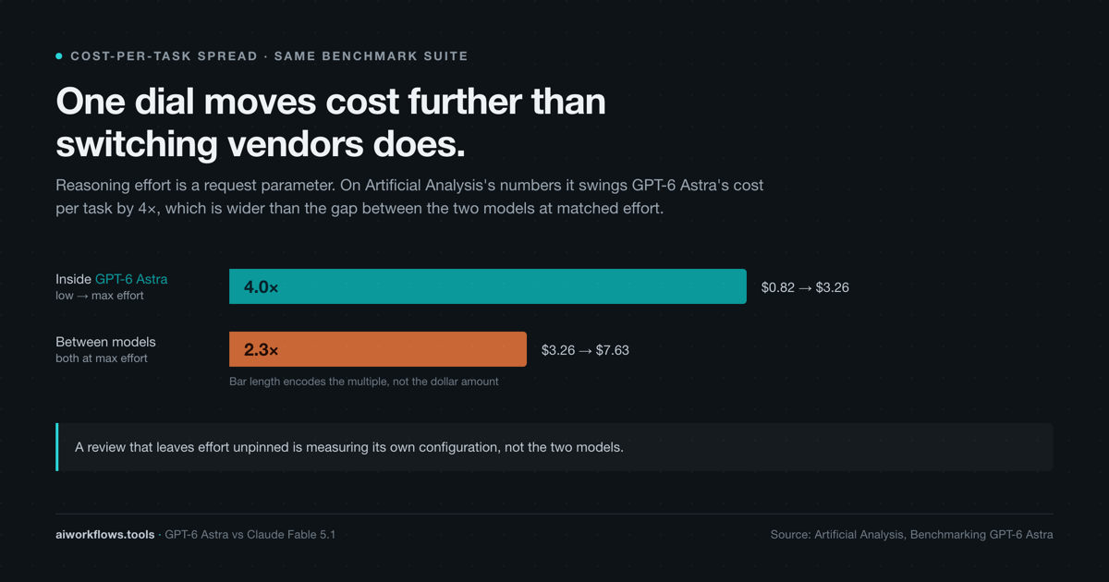Screen dimensions: 1109x582
Task: Click the headline line 'switching vendors does.'
Action: [x=261, y=143]
